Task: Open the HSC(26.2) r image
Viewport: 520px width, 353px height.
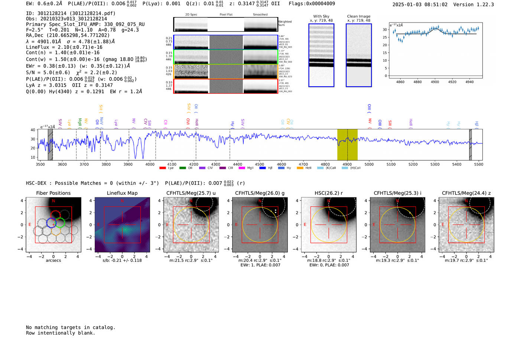Action: pos(328,225)
